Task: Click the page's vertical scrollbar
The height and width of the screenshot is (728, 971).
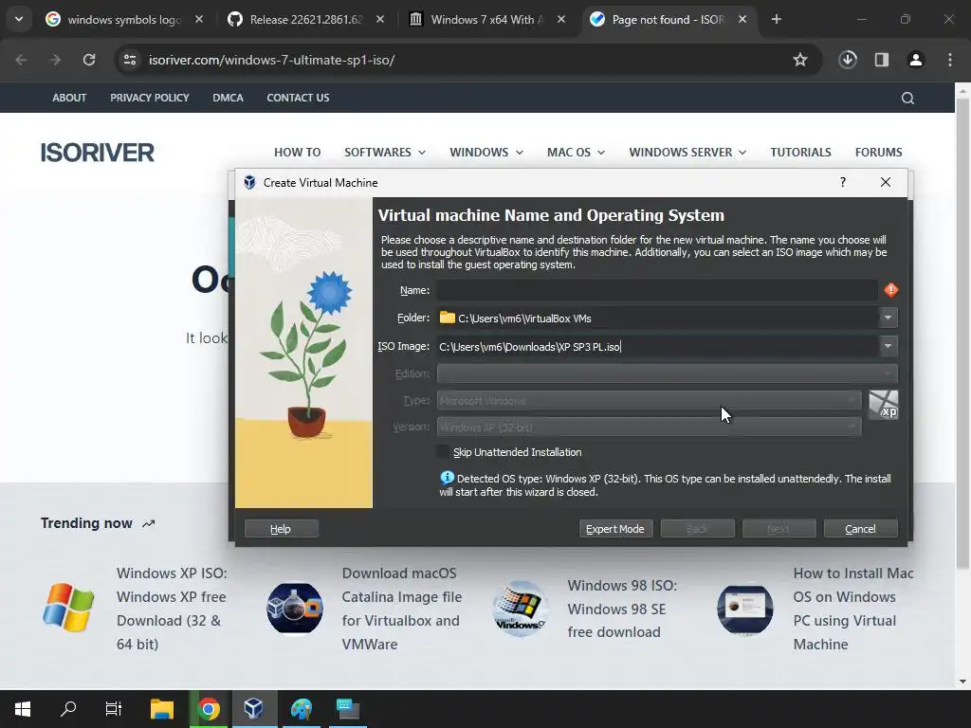Action: 962,335
